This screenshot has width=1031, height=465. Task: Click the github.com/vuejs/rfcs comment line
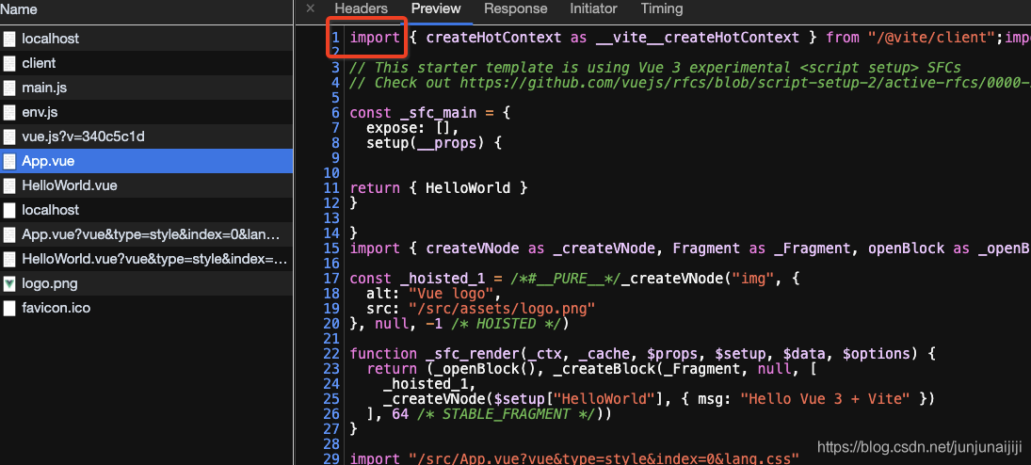690,83
